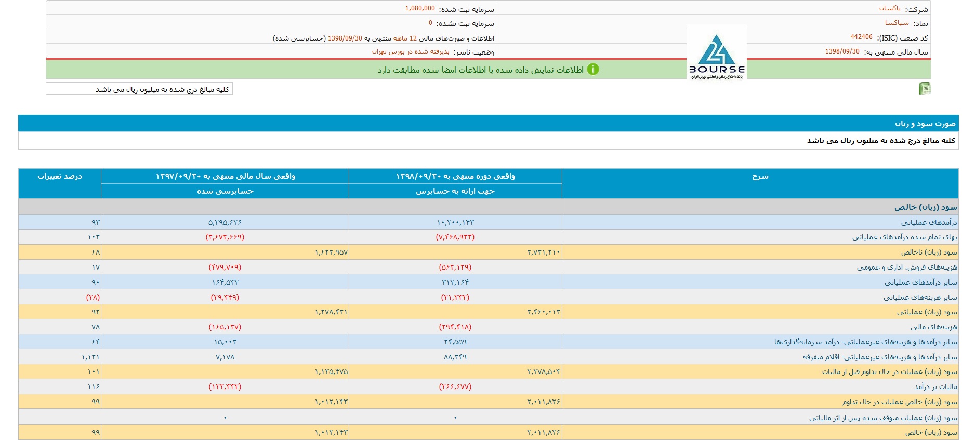This screenshot has width=962, height=440.
Task: Click operating profit value ۲,۴۶۰,۰۱۳
Action: pyautogui.click(x=544, y=312)
